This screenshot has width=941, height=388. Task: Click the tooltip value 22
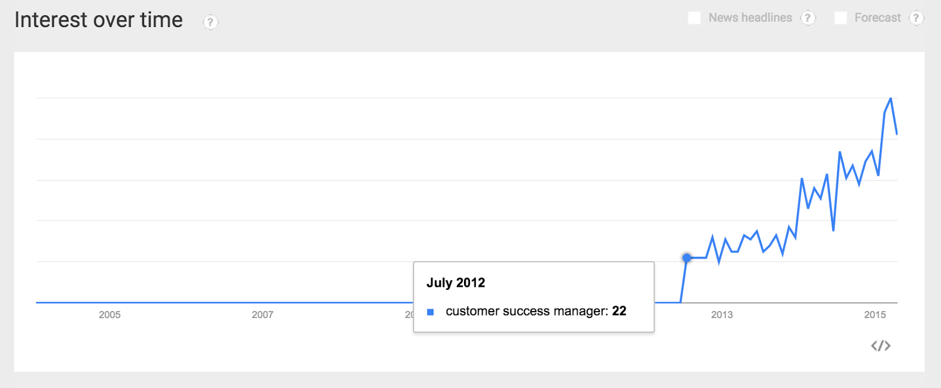click(619, 311)
